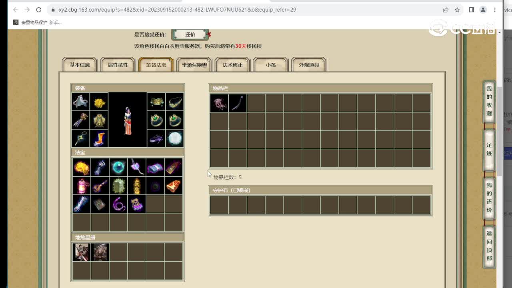Switch to the 基本信息 tab
The width and height of the screenshot is (512, 288).
coord(80,65)
